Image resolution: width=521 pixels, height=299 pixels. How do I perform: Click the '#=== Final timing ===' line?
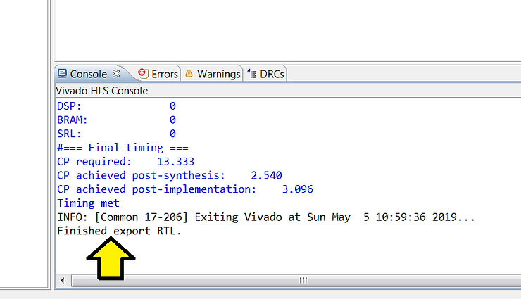(123, 148)
